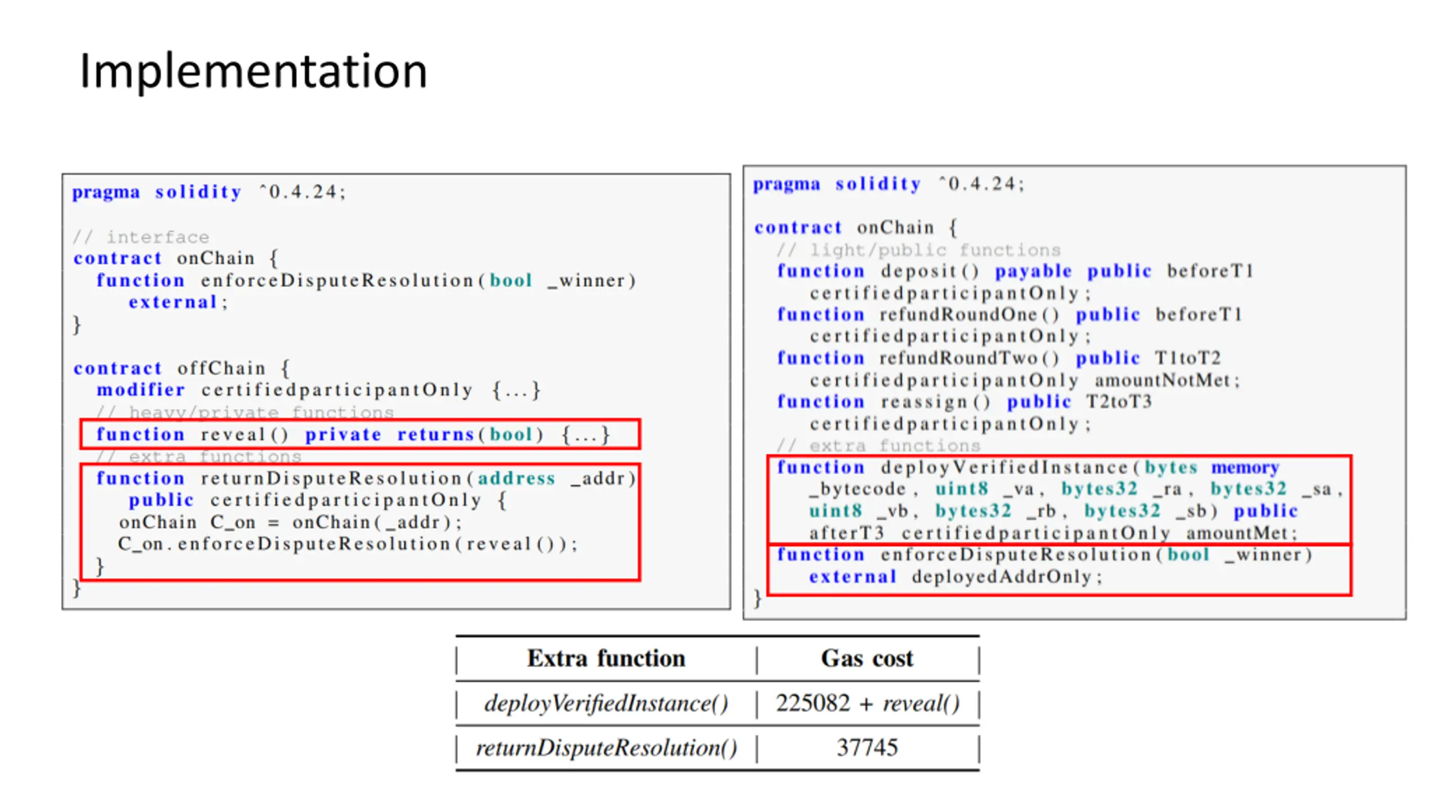
Task: Select the returnDisputeResolution() table row label
Action: click(606, 748)
